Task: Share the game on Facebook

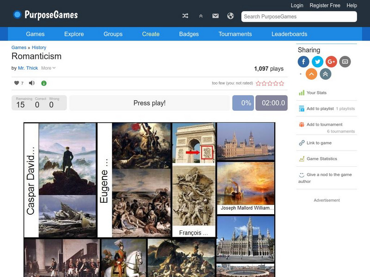Action: tap(302, 61)
